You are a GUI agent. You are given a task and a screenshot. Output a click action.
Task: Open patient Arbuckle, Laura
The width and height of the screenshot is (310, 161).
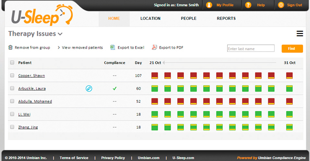[x=32, y=89]
